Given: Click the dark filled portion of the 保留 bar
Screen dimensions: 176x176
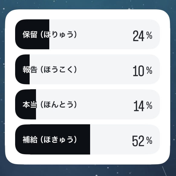Looking at the screenshot, I should (x=32, y=34).
